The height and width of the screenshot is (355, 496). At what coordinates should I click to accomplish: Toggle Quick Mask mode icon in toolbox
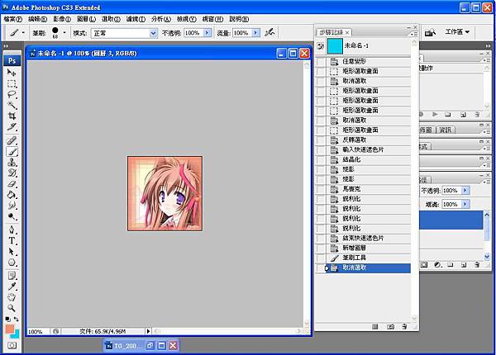click(x=12, y=346)
